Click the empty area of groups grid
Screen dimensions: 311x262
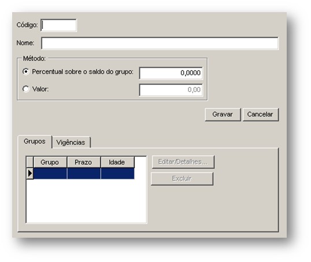click(86, 201)
